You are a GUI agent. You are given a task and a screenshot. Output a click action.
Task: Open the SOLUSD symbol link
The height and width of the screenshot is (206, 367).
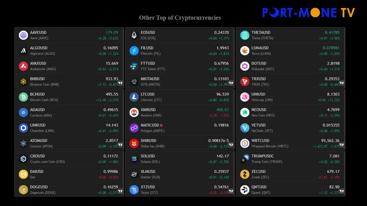(x=148, y=156)
